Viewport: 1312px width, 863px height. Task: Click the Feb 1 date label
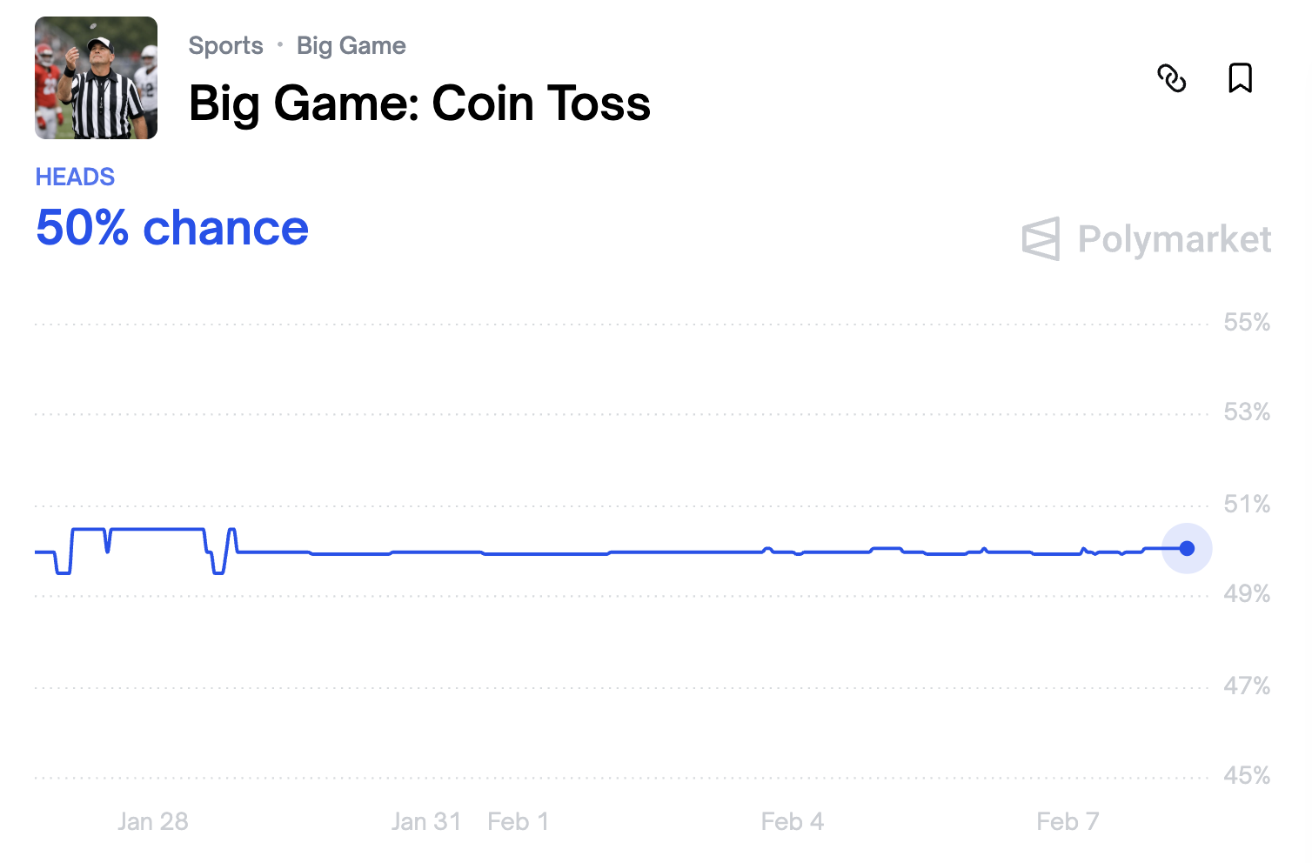(x=519, y=821)
